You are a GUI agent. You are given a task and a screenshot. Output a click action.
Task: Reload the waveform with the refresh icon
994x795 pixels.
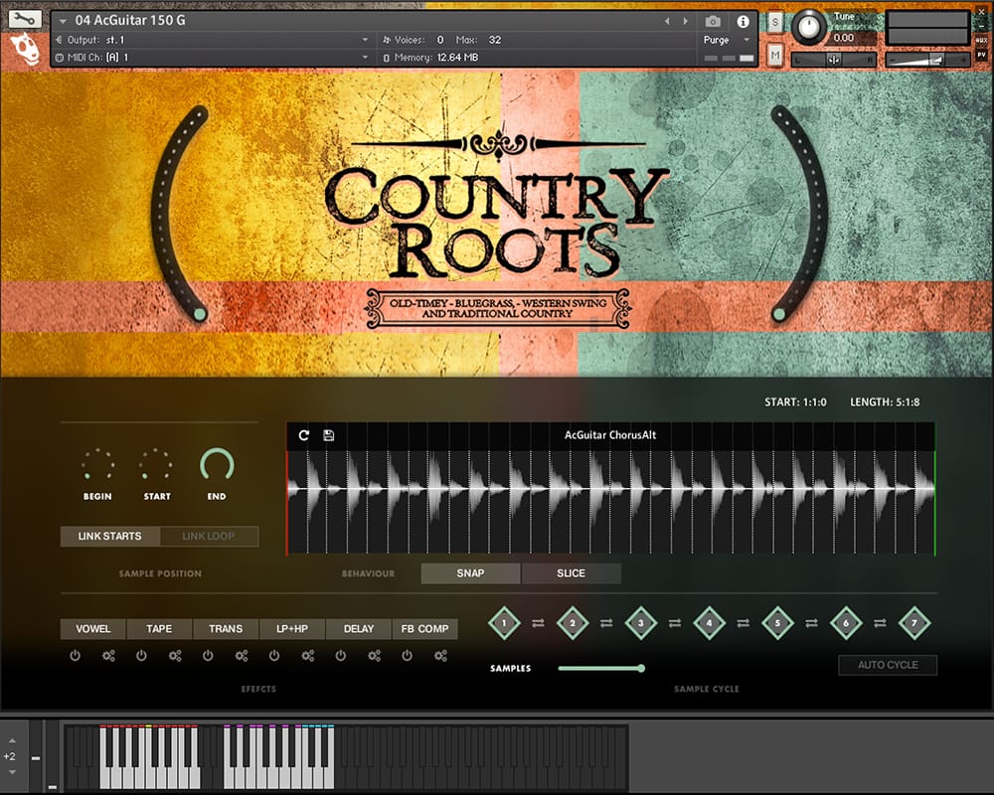[304, 435]
